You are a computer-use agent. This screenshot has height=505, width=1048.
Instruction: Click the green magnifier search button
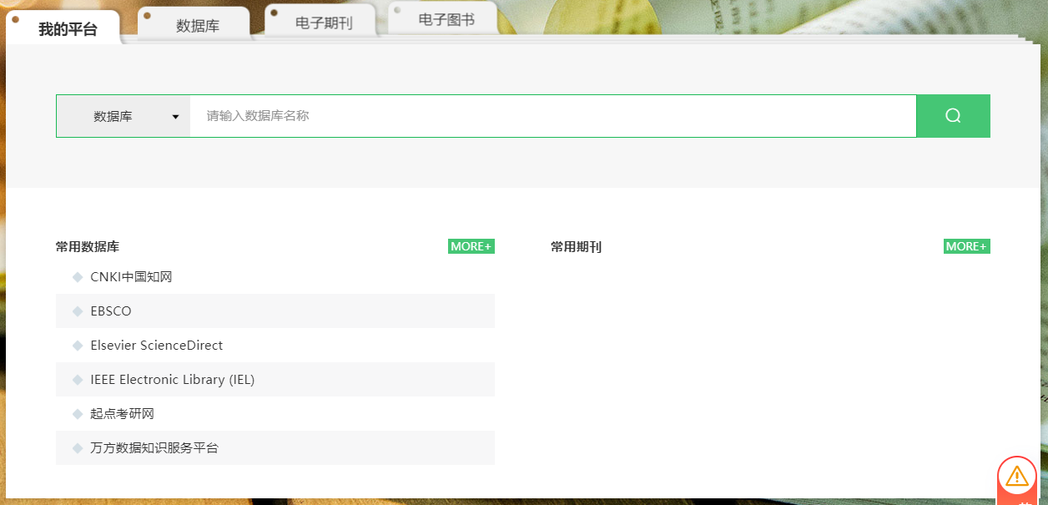(x=953, y=116)
